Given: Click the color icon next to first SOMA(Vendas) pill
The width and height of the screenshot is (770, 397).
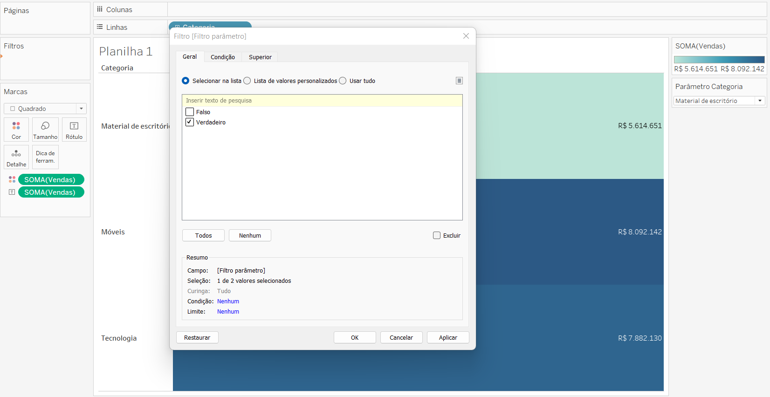Looking at the screenshot, I should (12, 179).
